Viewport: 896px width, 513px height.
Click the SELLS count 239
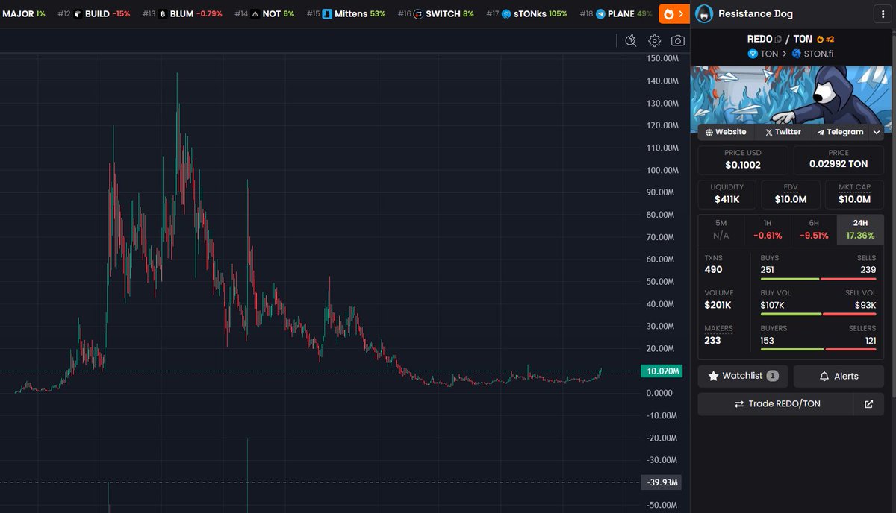pyautogui.click(x=868, y=270)
